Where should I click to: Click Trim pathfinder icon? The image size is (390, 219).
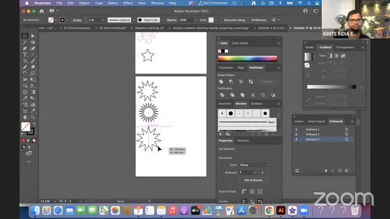pyautogui.click(x=232, y=95)
